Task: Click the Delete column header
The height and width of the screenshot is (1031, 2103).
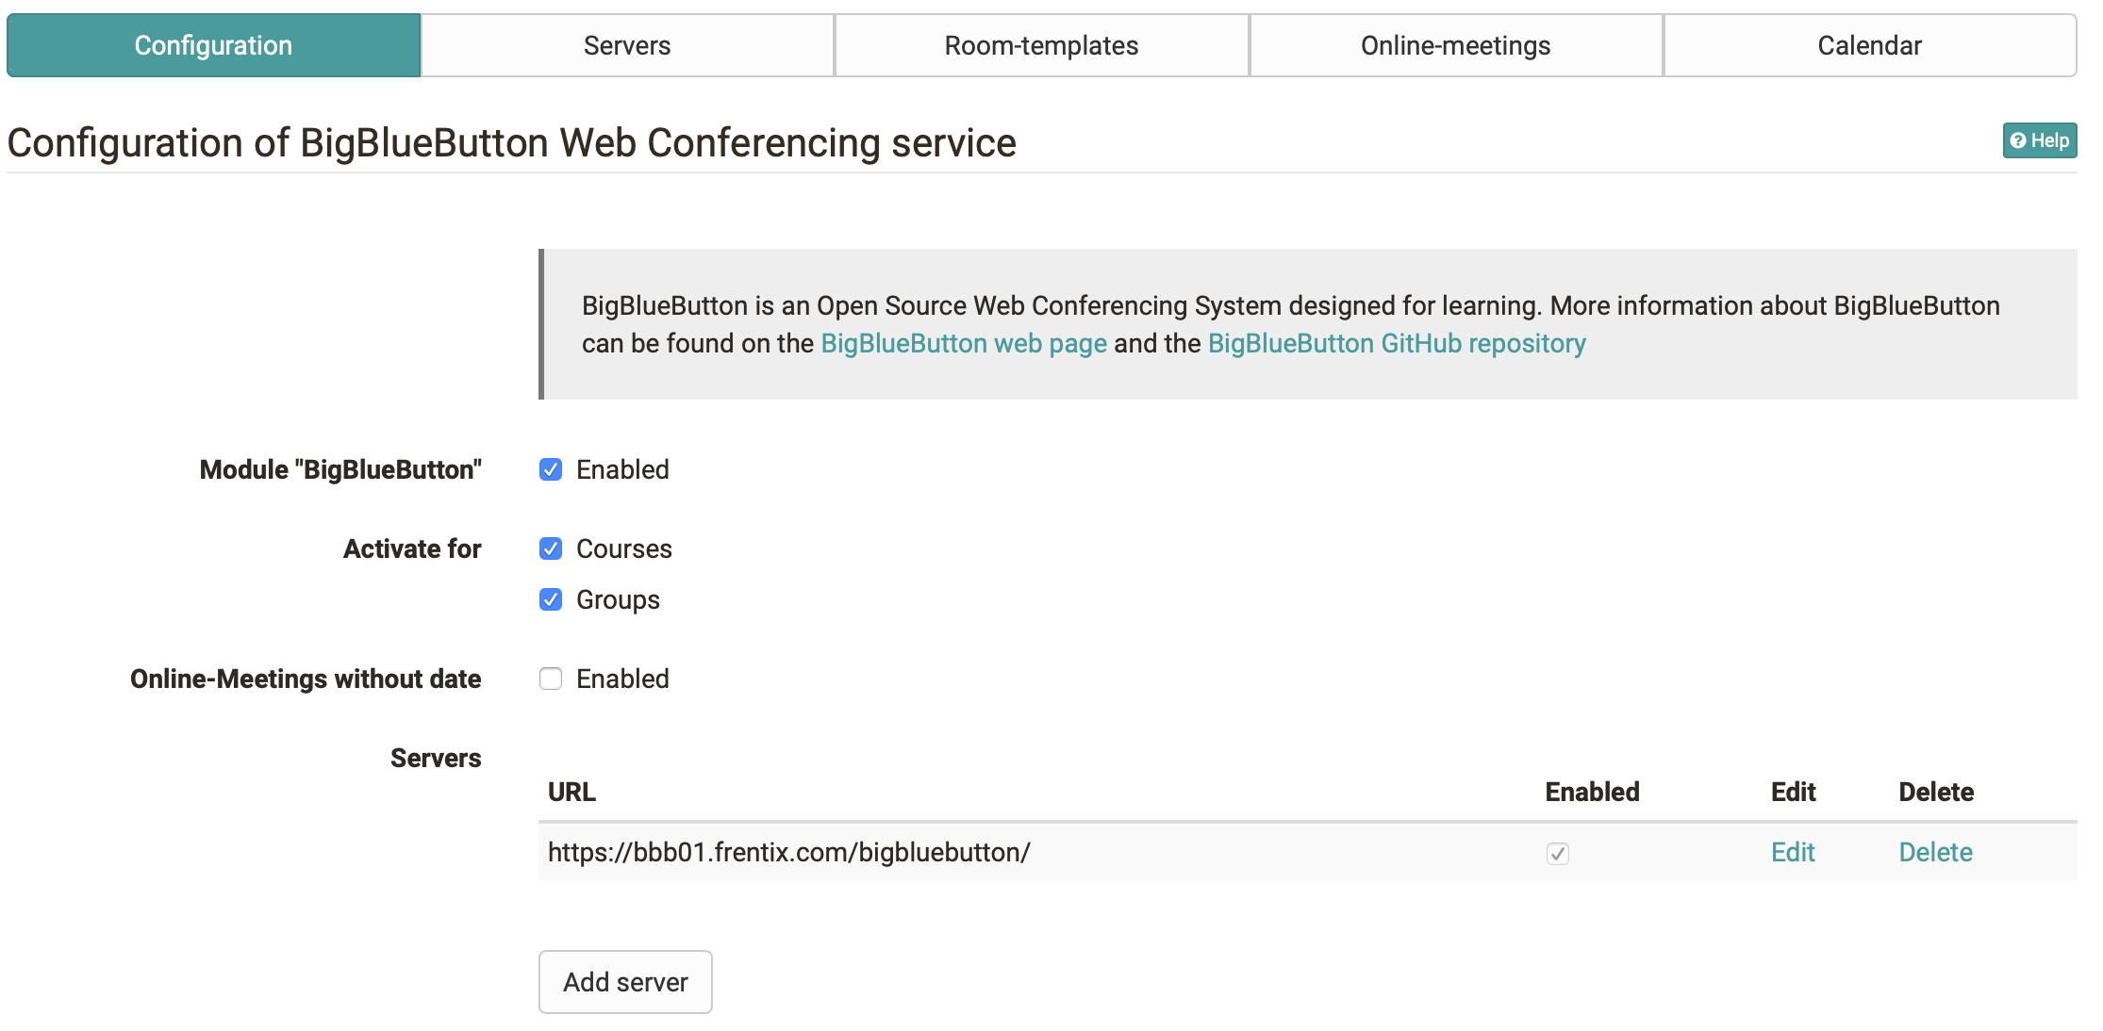Action: (x=1936, y=792)
